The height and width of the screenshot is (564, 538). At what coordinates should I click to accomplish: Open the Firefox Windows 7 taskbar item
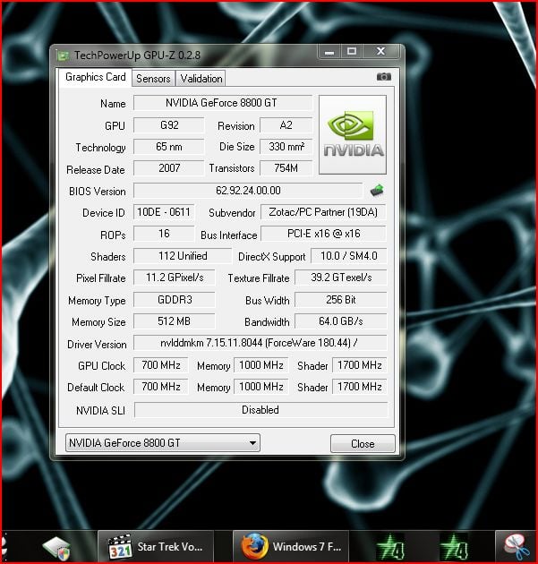click(291, 547)
